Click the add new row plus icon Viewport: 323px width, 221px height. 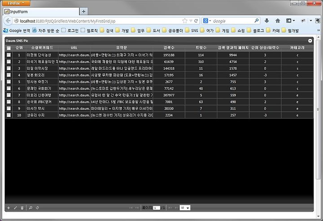9,208
